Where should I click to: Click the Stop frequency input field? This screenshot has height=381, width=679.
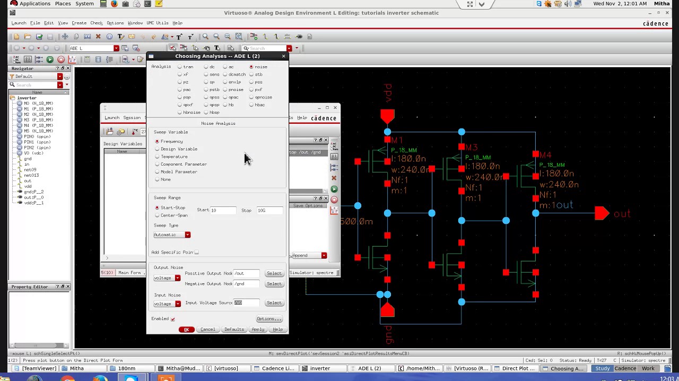pos(270,211)
